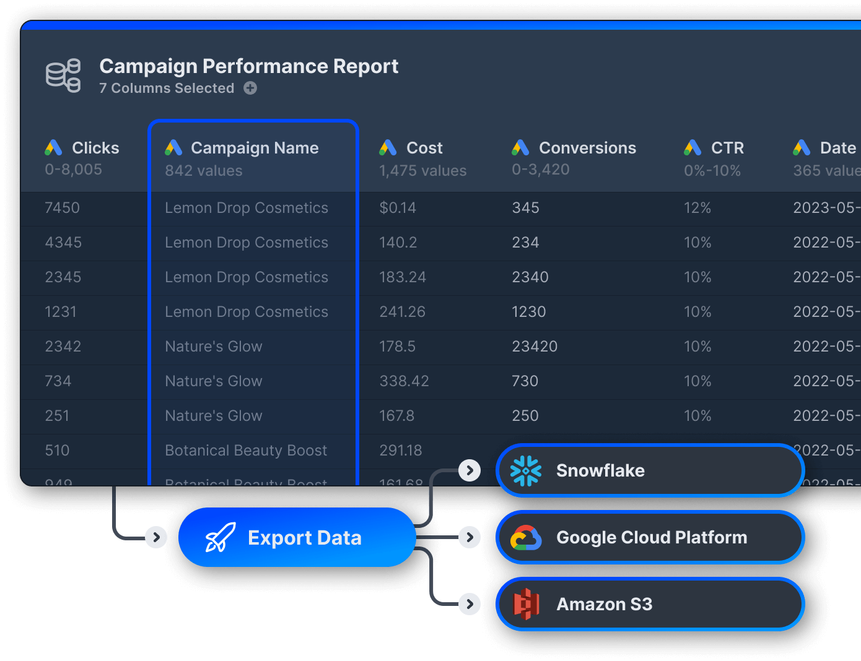Viewport: 861px width, 661px height.
Task: Click the 183.24 cost cell
Action: tap(403, 277)
